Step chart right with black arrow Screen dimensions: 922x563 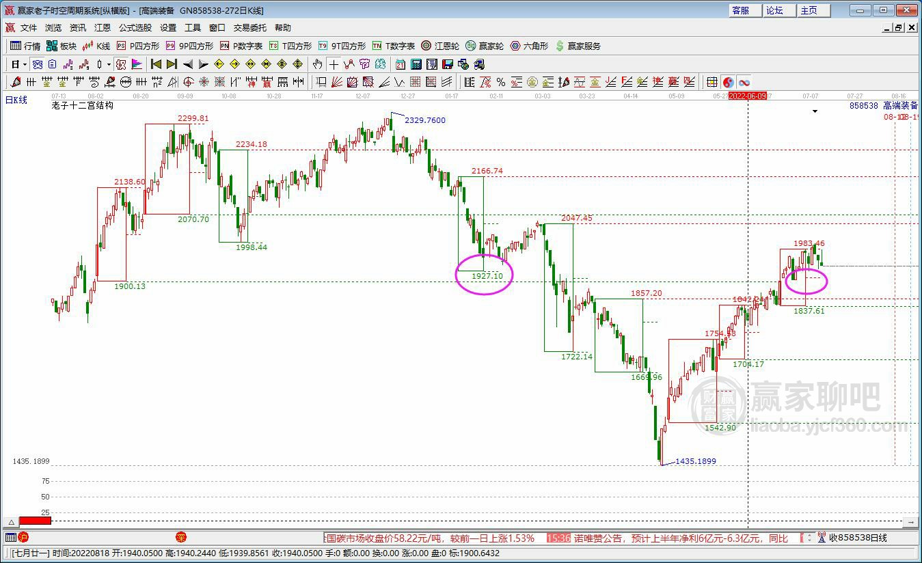point(203,64)
